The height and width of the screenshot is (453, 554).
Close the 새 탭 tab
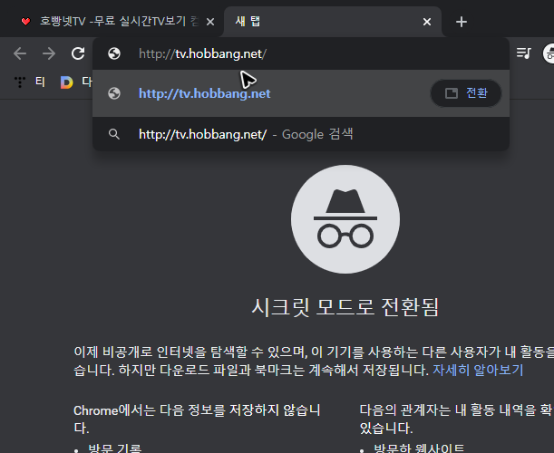coord(427,22)
